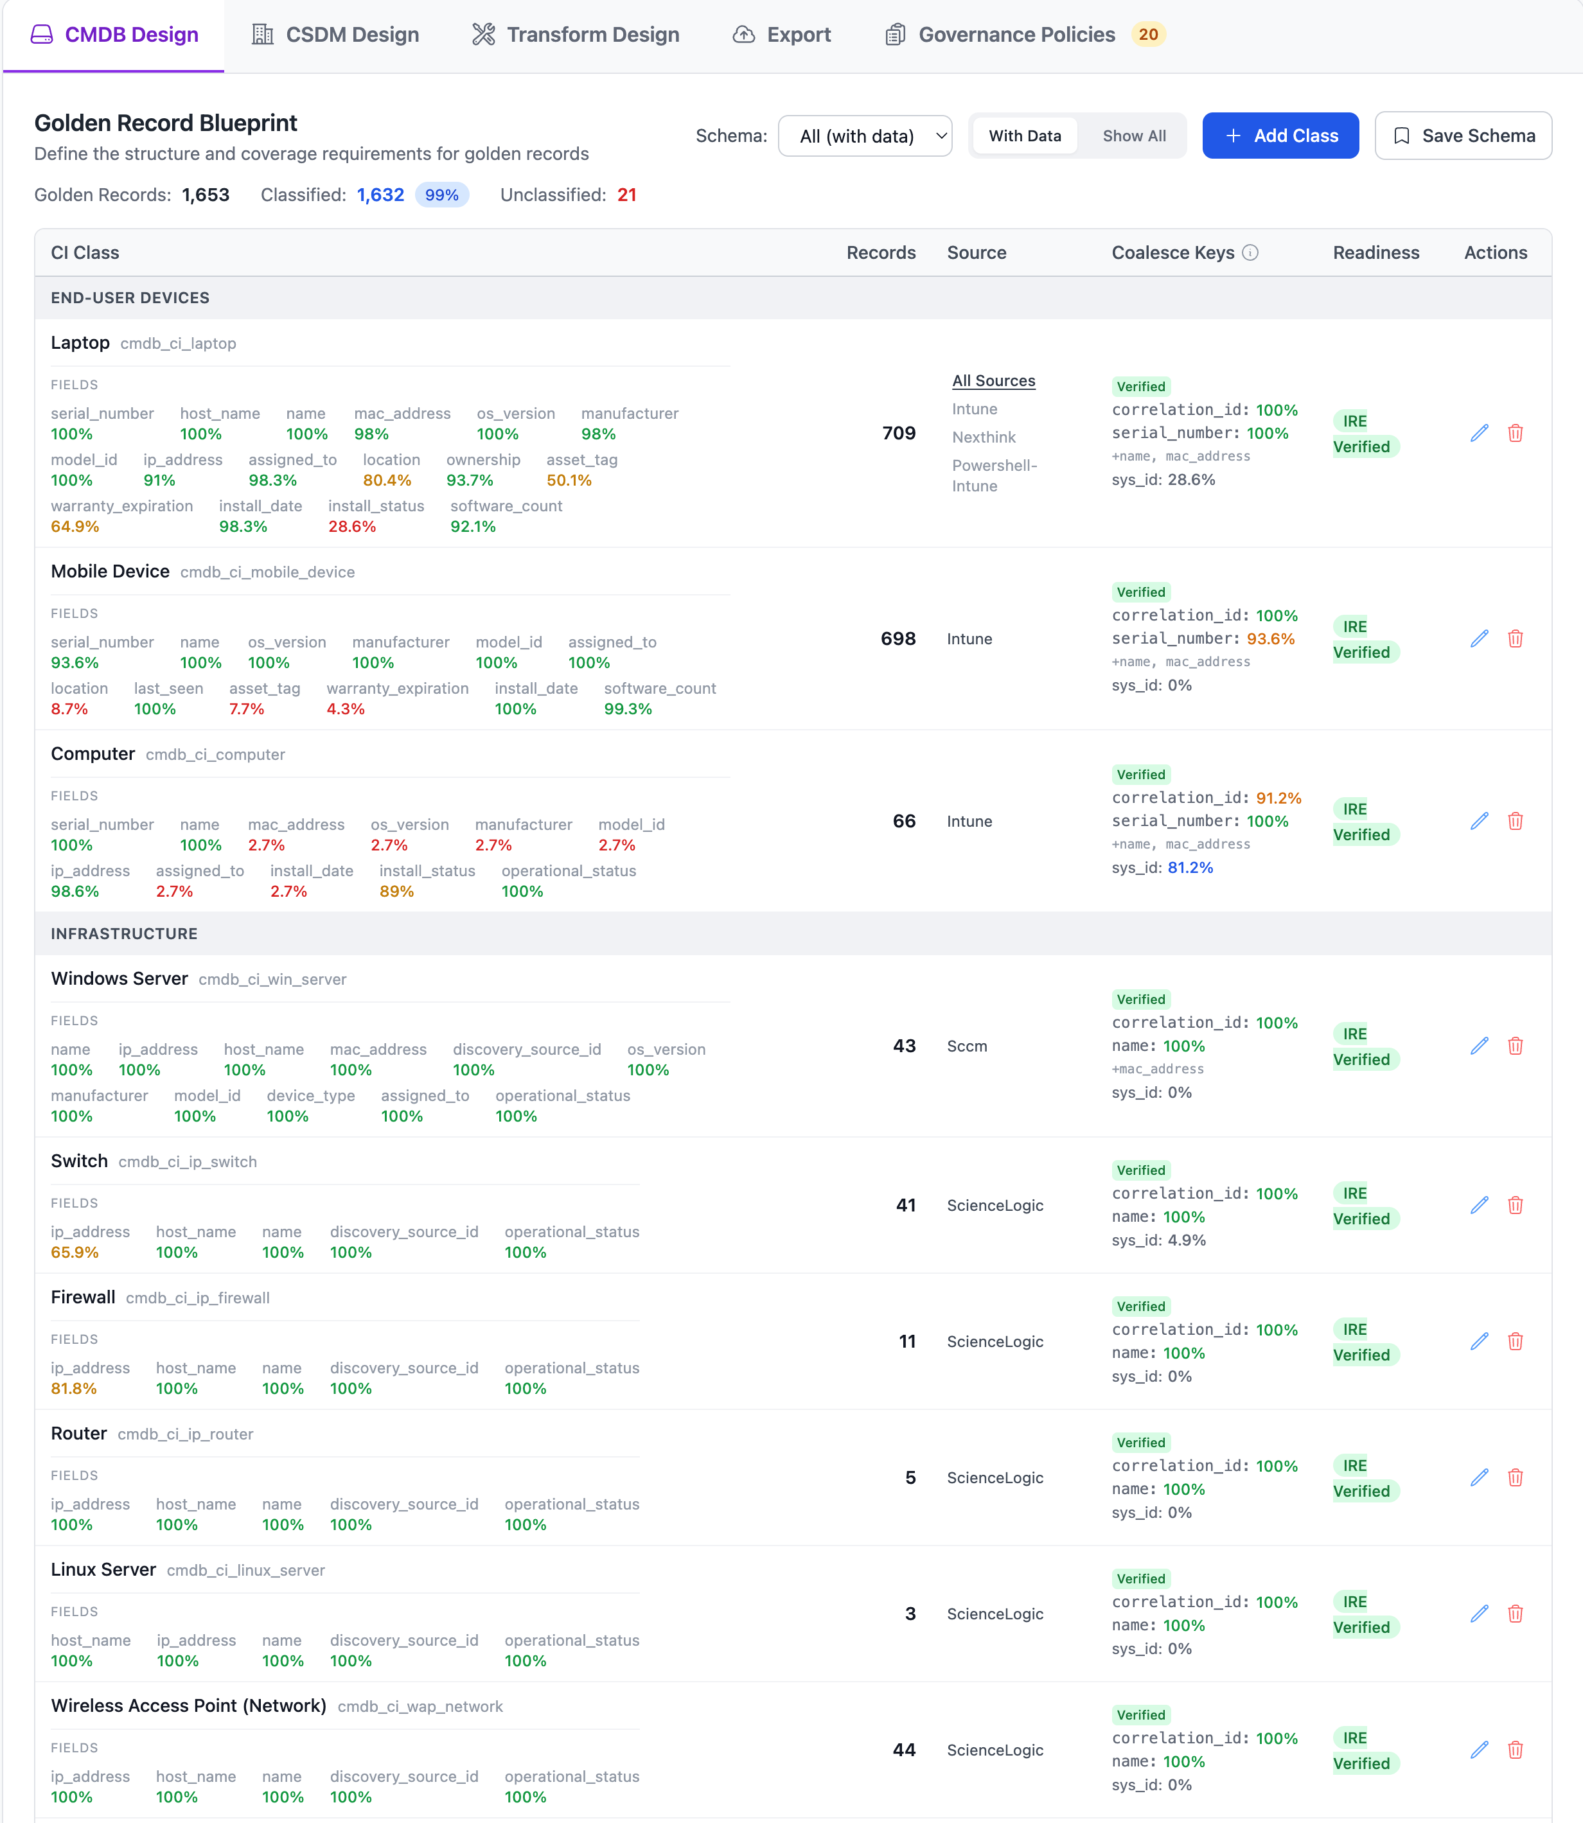The image size is (1583, 1823).
Task: Delete the Computer class
Action: 1515,820
